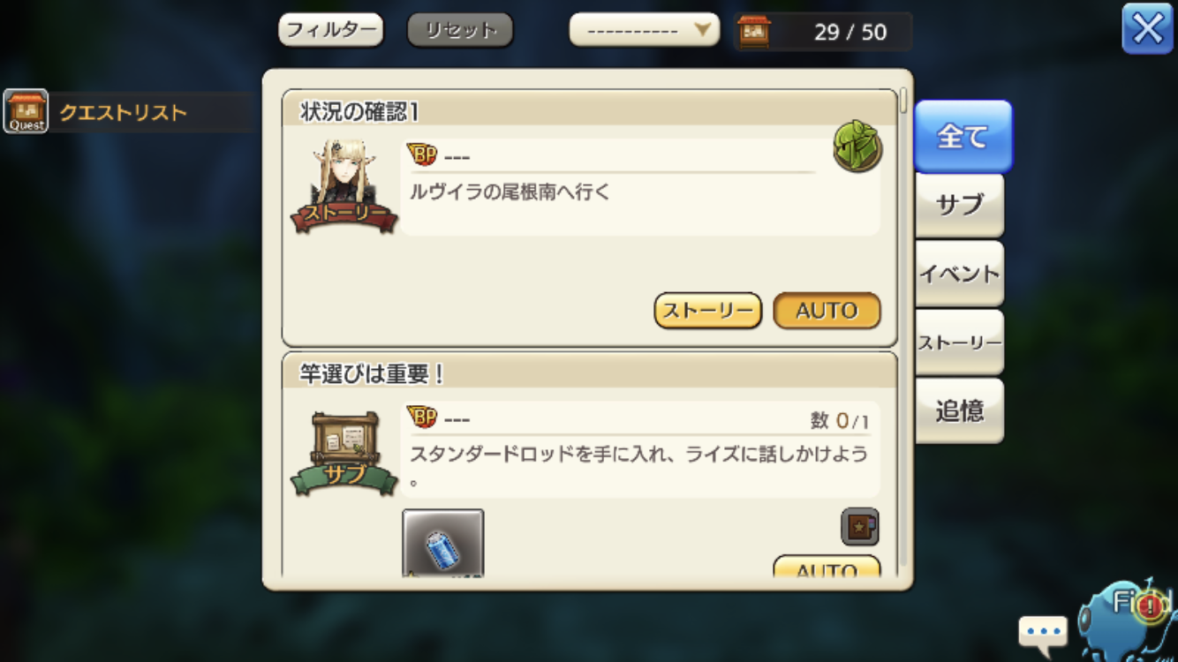Open the ストーリー category tab
The image size is (1178, 662).
(x=960, y=342)
